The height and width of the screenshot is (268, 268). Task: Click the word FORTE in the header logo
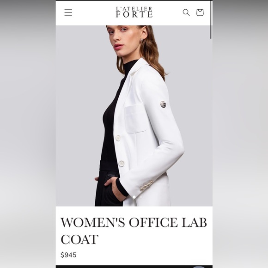tap(134, 14)
